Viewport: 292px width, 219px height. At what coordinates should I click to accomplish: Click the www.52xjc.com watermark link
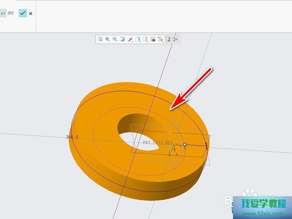click(262, 213)
